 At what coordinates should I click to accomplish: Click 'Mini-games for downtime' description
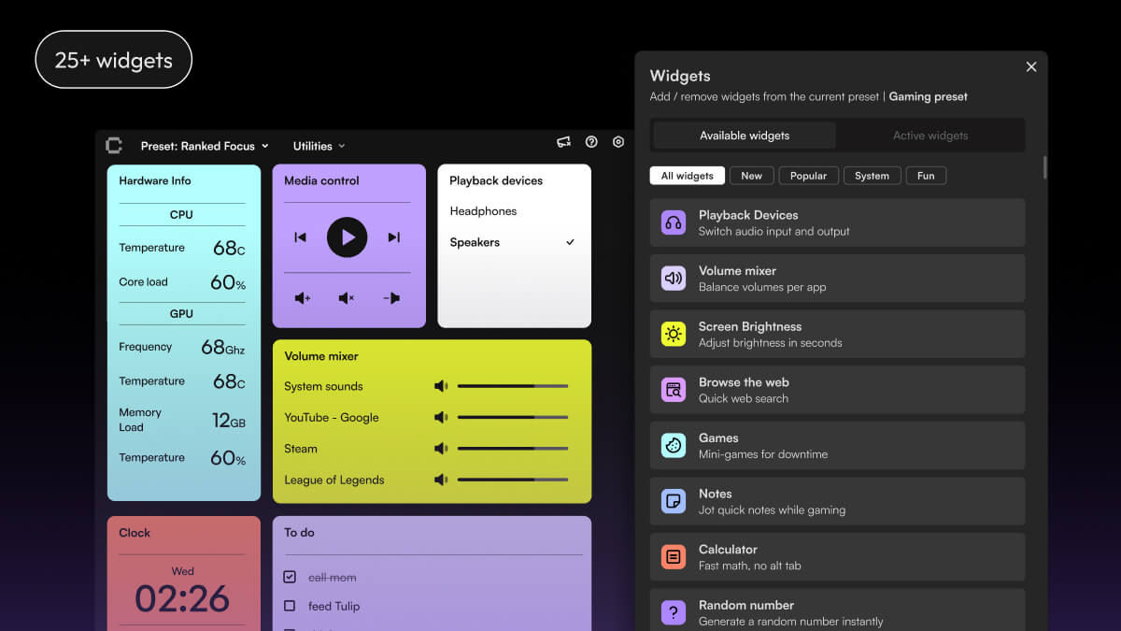click(x=763, y=454)
